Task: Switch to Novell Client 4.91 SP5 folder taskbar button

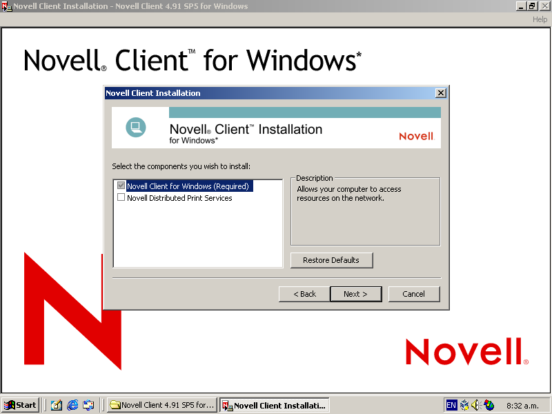Action: tap(162, 405)
